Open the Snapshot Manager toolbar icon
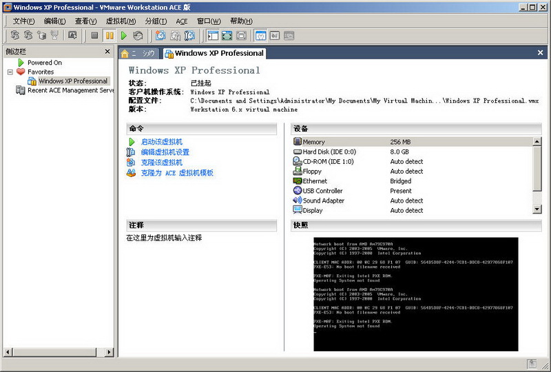Viewport: 551px width, 372px height. (189, 36)
